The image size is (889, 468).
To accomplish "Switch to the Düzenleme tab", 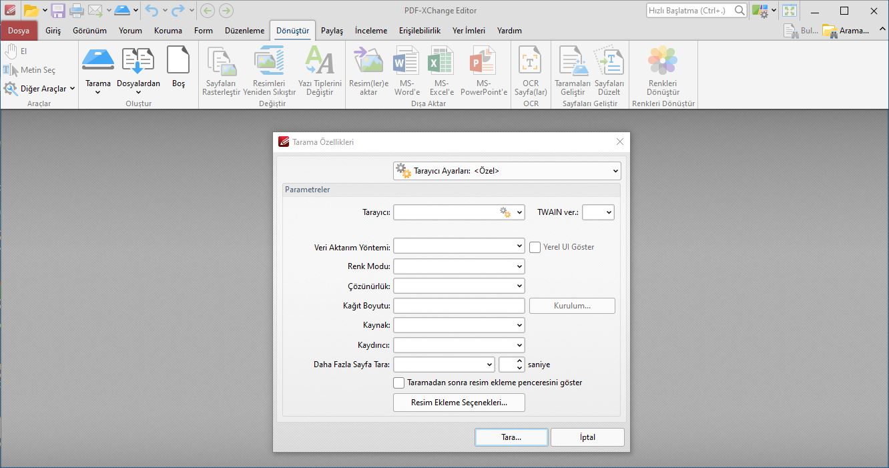I will tap(244, 30).
